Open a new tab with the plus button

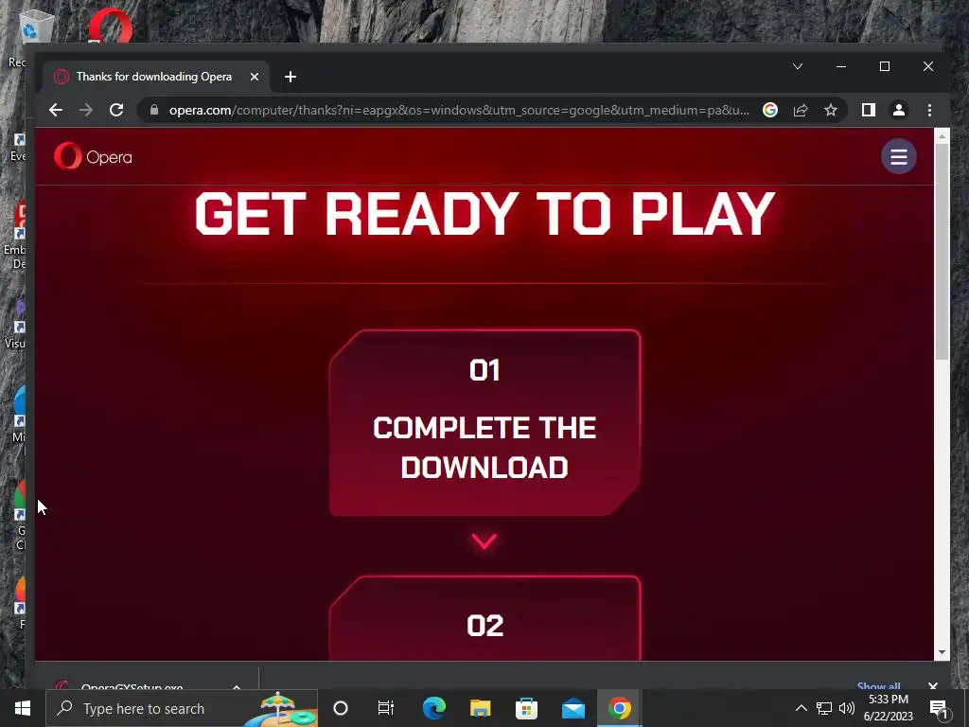pyautogui.click(x=291, y=77)
